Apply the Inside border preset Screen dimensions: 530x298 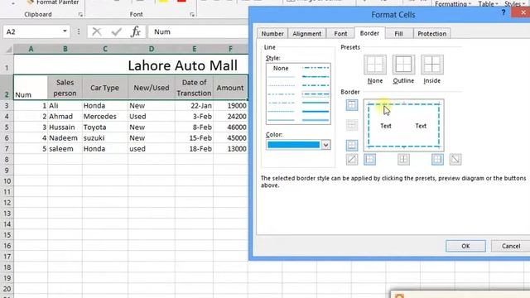[432, 65]
